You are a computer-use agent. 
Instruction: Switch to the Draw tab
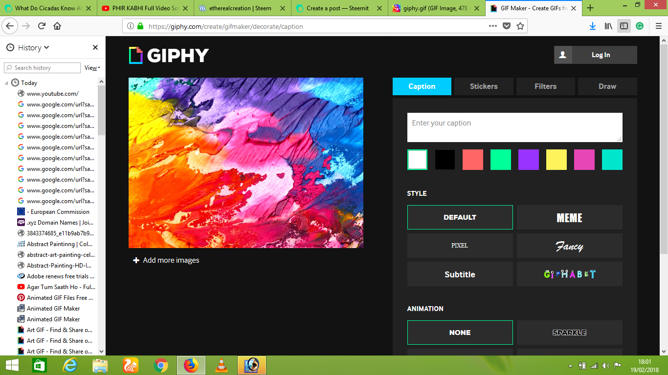(607, 86)
